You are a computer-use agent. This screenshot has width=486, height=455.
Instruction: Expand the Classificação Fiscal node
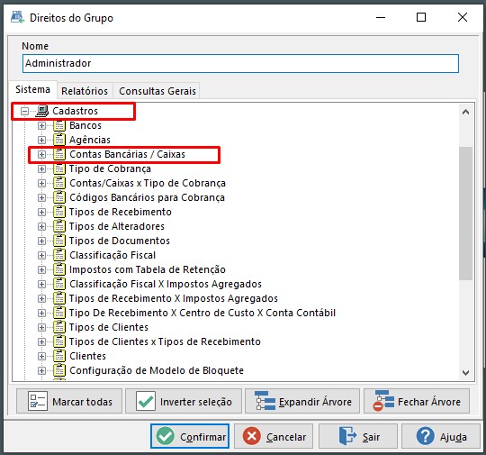[41, 256]
